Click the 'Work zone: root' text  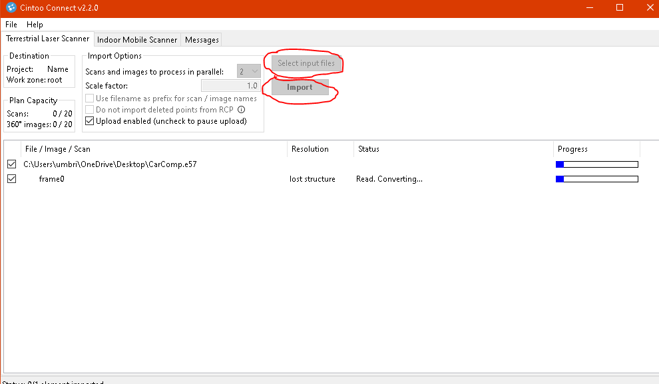(x=35, y=80)
